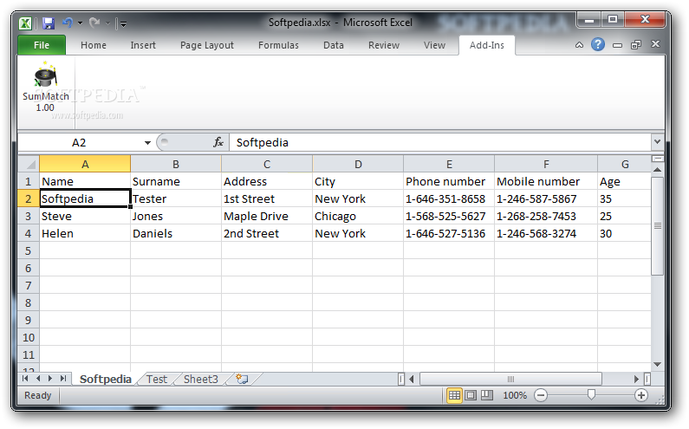Select cell containing Maple Drive
Viewport: 689px width, 429px height.
(267, 216)
